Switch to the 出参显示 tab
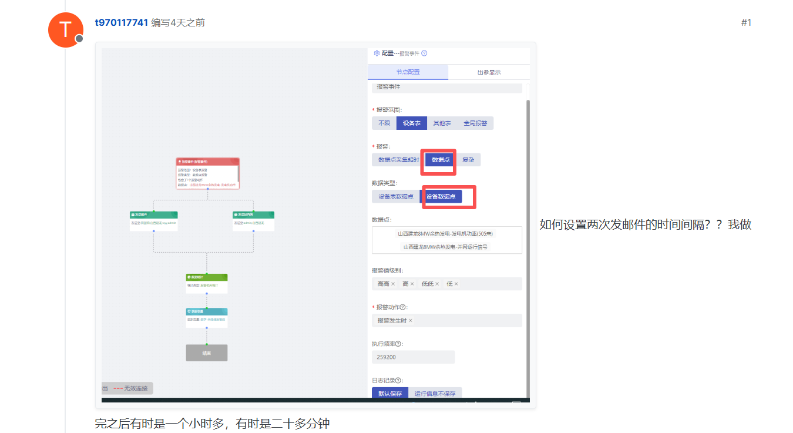Screen dimensions: 793x433 489,72
